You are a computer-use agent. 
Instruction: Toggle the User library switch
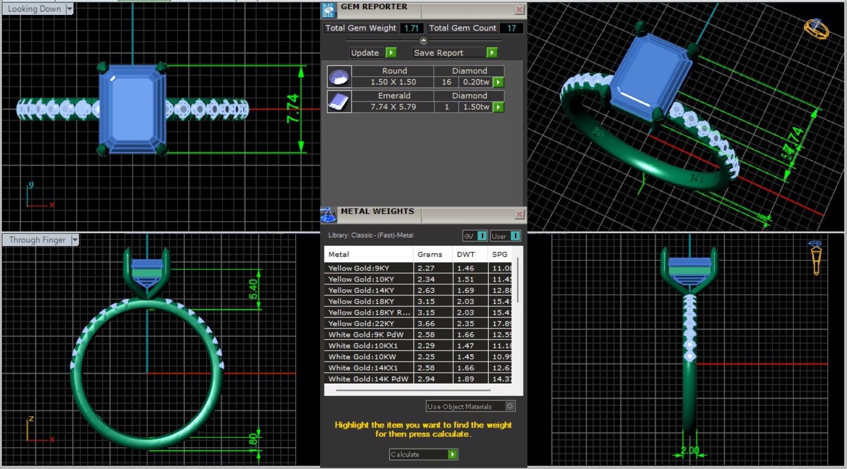515,236
